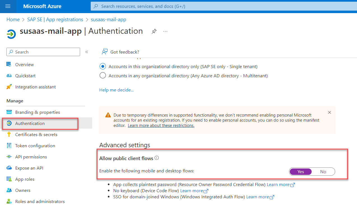Click info icon beside Allow public client flows
This screenshot has height=205, width=357.
(157, 158)
